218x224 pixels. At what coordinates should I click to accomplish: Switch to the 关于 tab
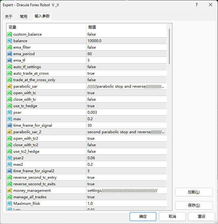(9, 16)
